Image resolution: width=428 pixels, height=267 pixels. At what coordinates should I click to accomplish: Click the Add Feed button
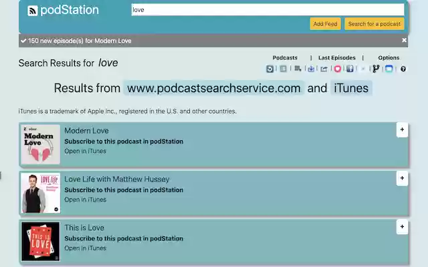(325, 24)
